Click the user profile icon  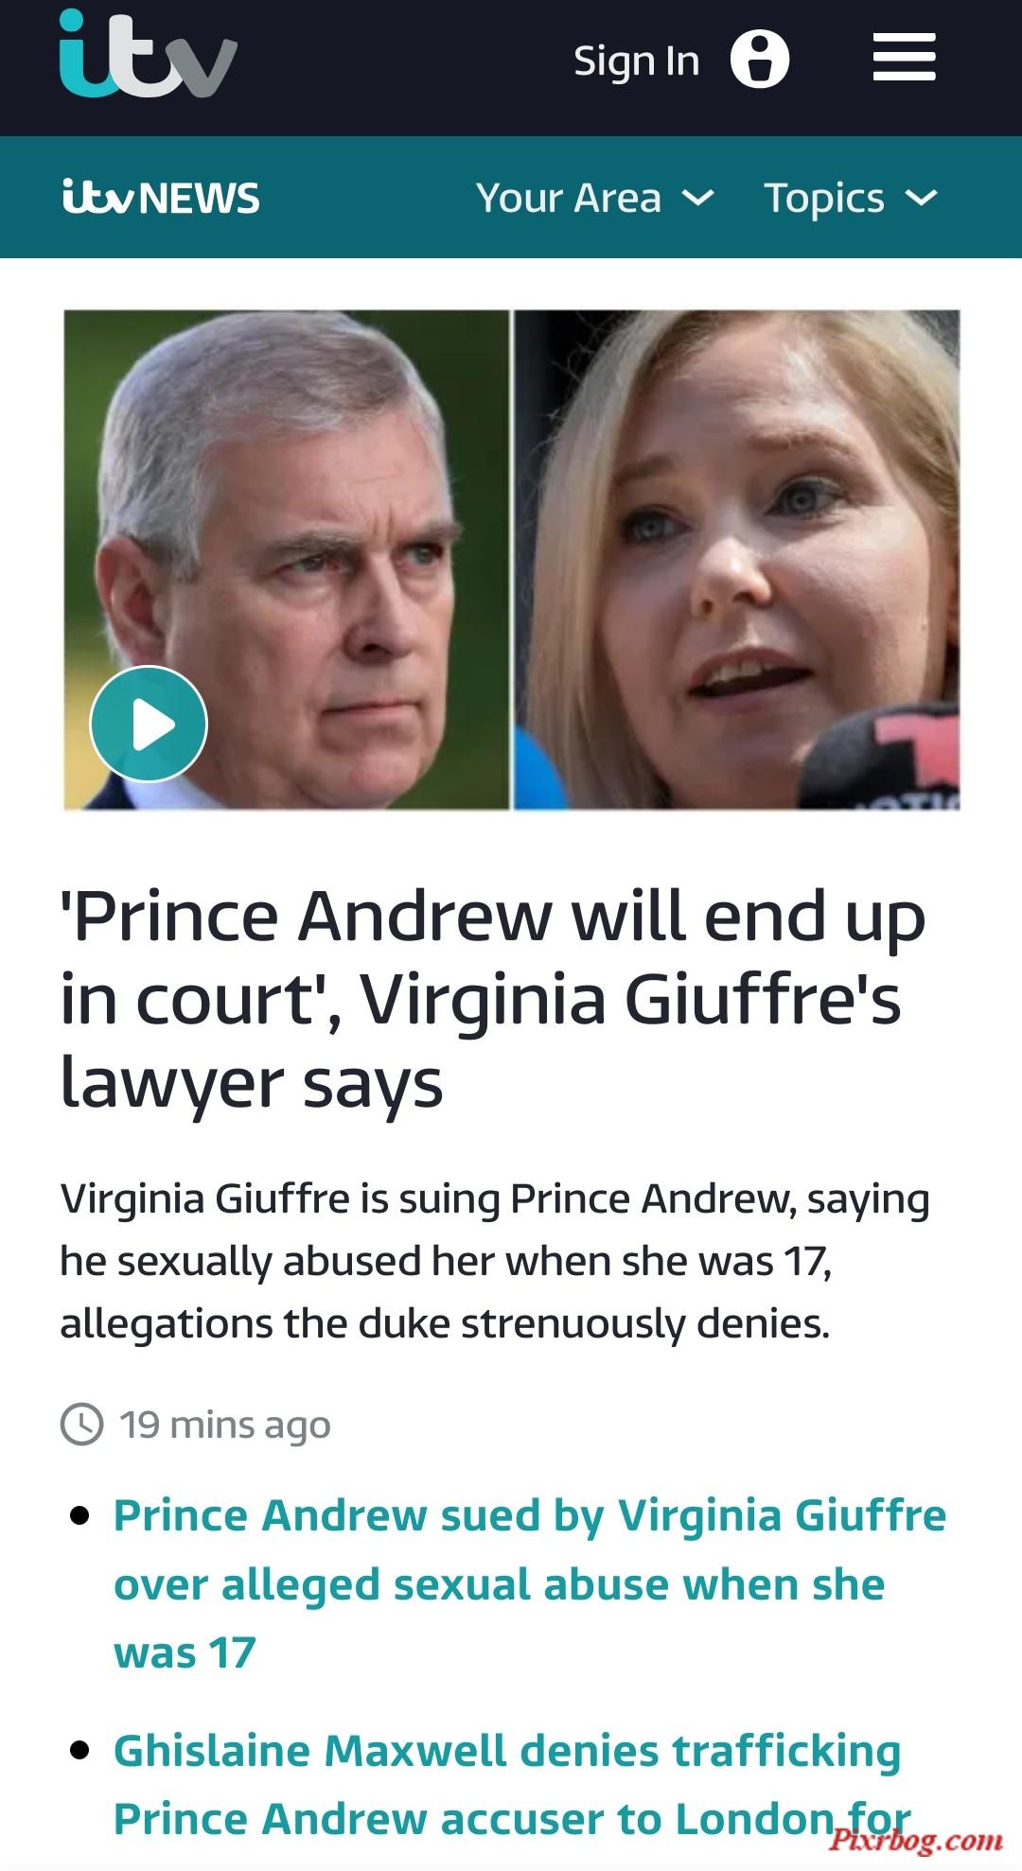[760, 59]
